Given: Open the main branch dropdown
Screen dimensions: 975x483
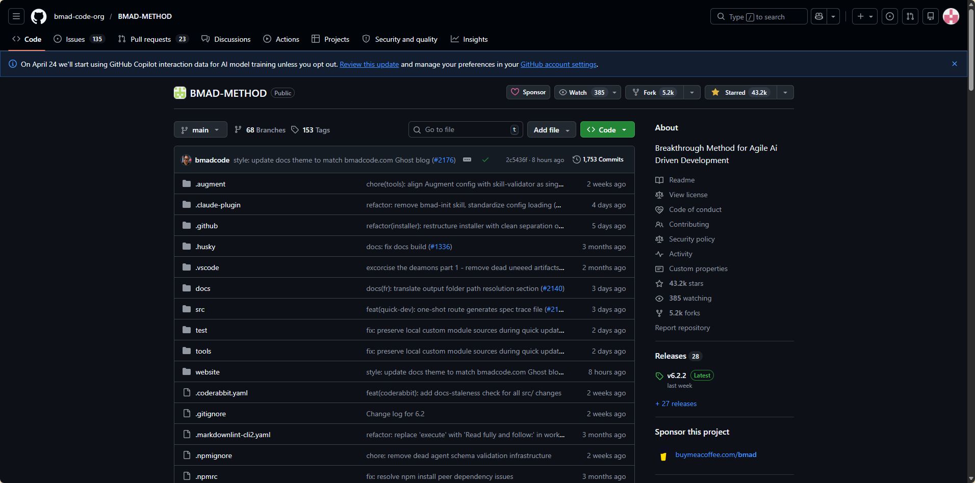Looking at the screenshot, I should point(200,130).
